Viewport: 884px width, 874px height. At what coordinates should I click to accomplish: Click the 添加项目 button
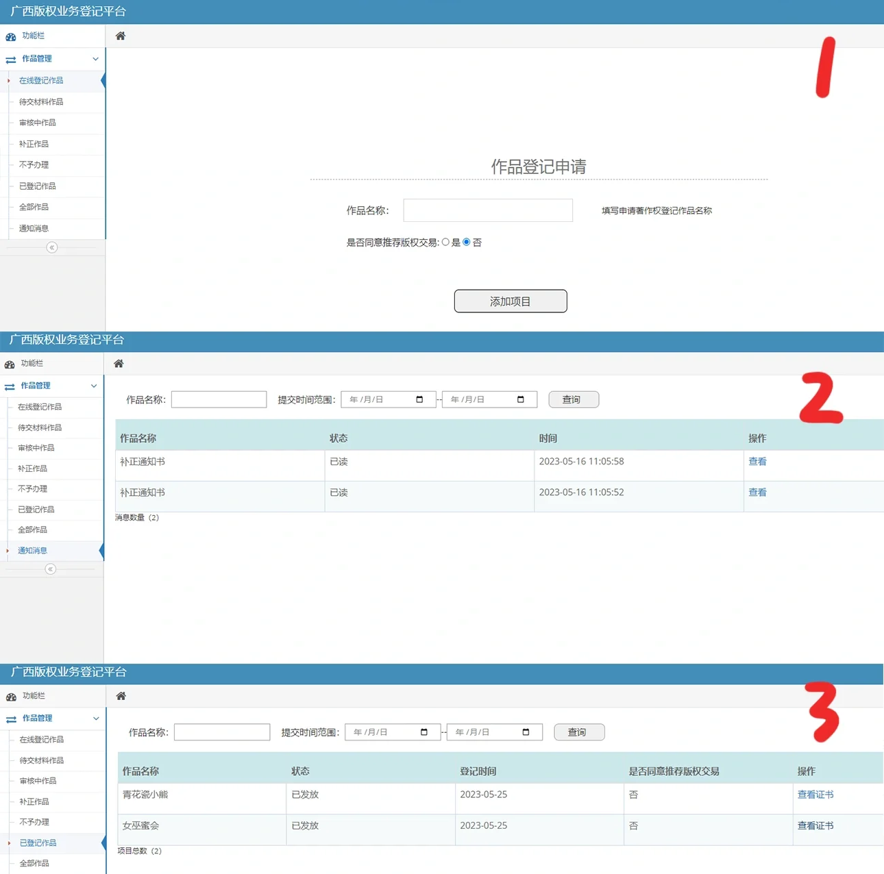coord(511,301)
